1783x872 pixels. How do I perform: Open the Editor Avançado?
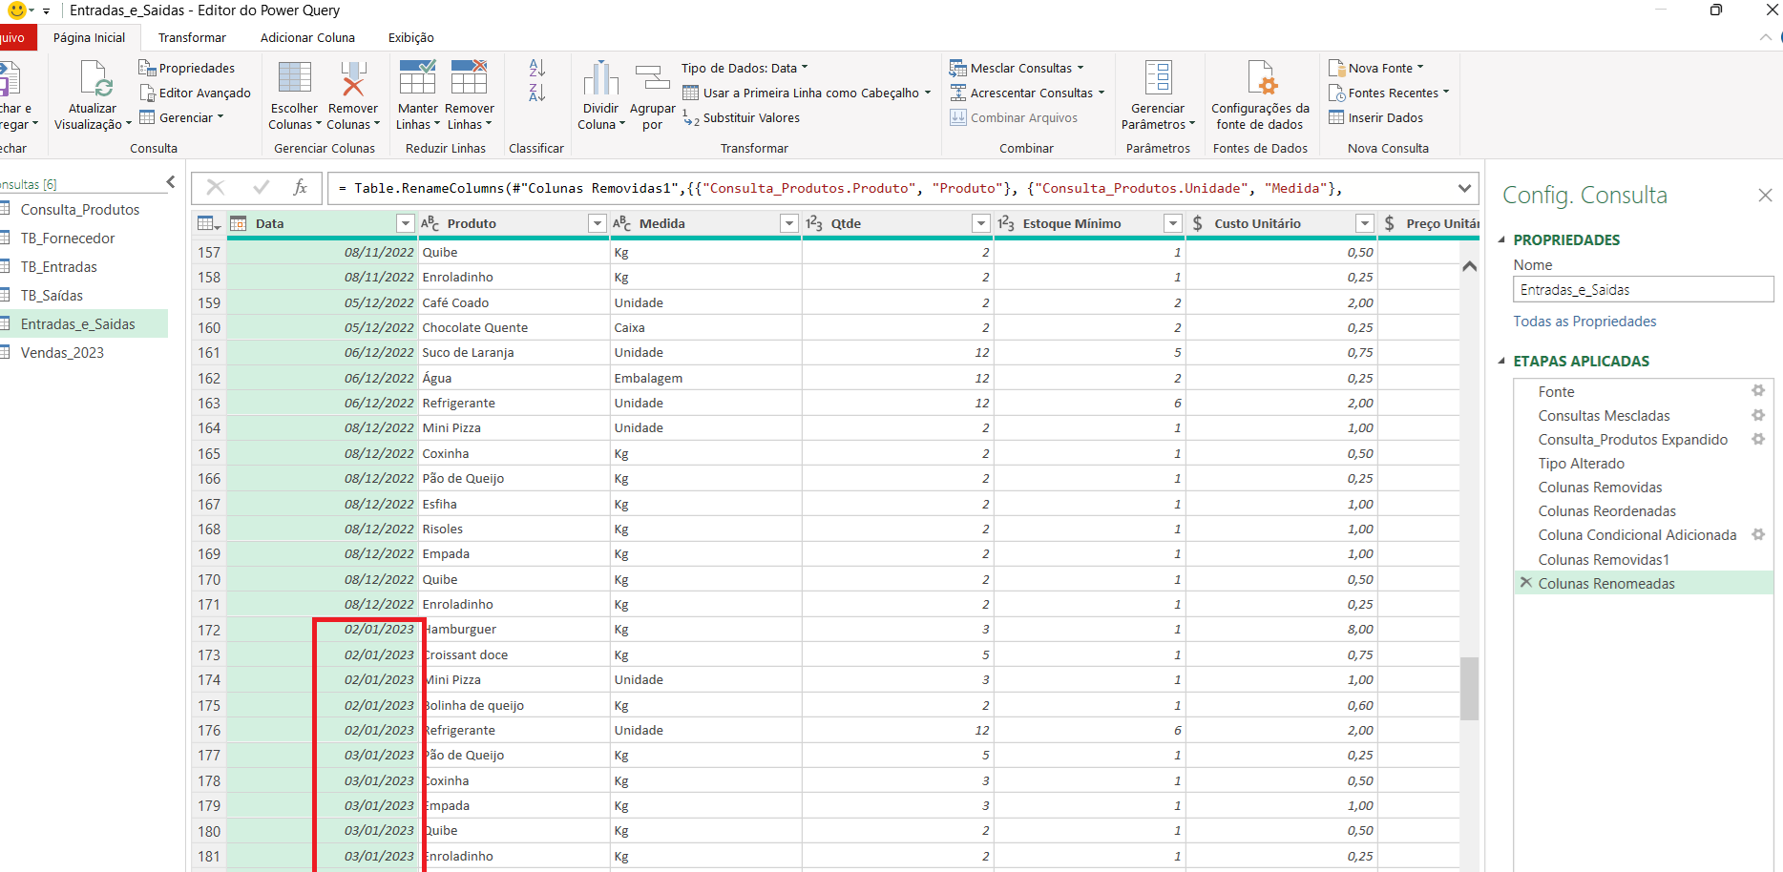click(196, 93)
